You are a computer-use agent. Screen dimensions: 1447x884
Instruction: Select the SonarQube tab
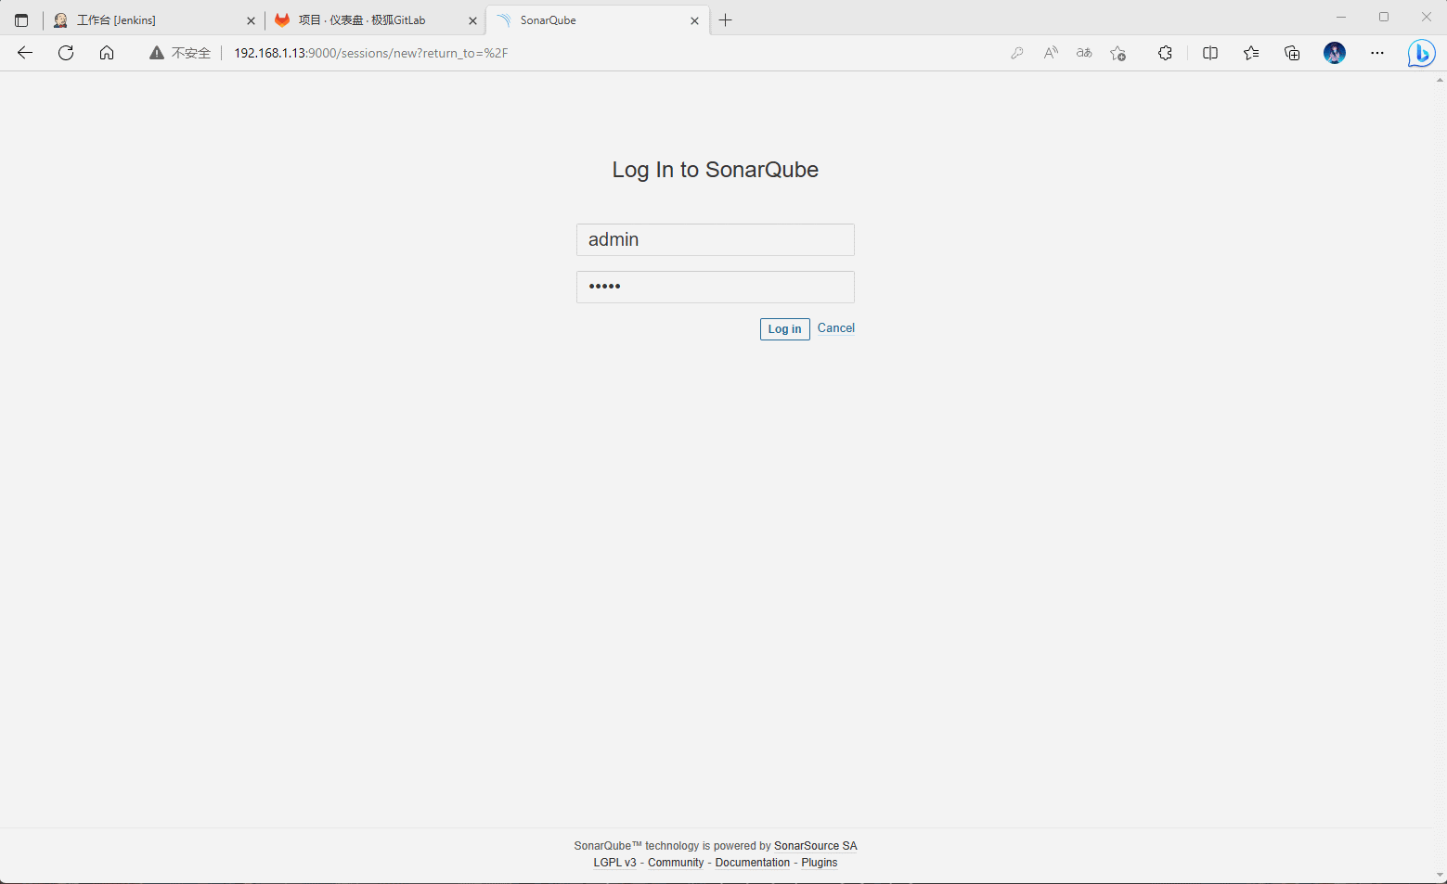(x=597, y=19)
